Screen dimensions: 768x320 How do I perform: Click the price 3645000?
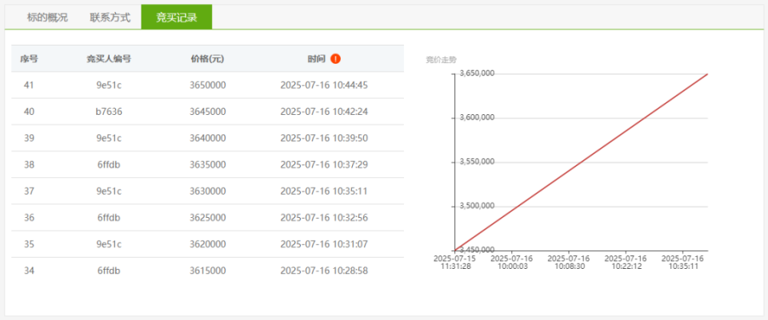point(208,112)
